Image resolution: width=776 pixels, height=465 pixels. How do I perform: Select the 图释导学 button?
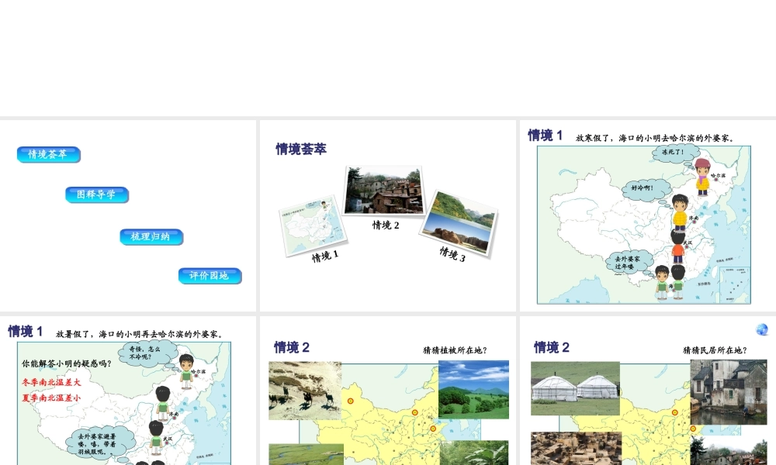tap(97, 195)
